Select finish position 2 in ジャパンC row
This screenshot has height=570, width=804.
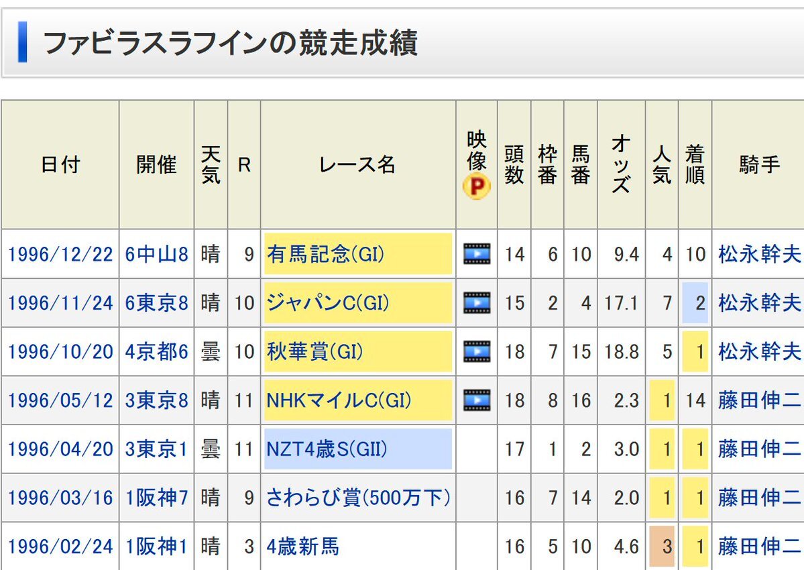(695, 303)
